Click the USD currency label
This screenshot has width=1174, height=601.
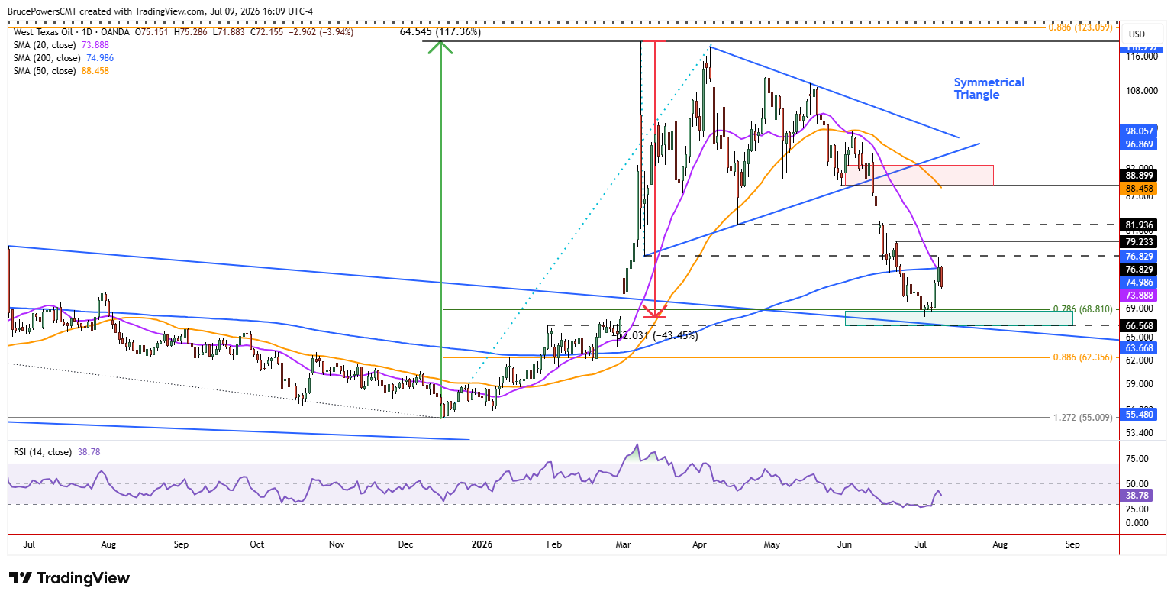[x=1137, y=34]
